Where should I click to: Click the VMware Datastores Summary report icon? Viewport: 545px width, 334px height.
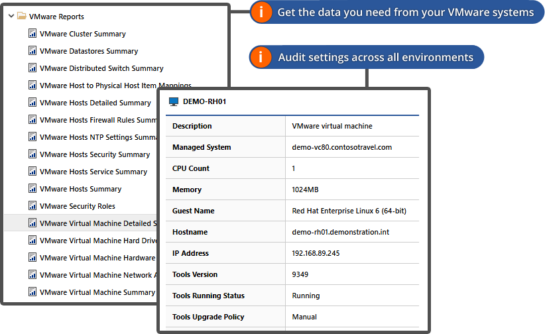pos(32,51)
